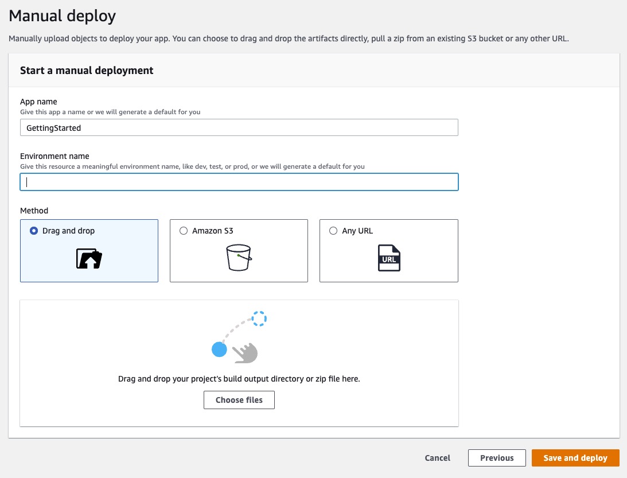
Task: Click the gray hand pointer illustration
Action: 245,352
